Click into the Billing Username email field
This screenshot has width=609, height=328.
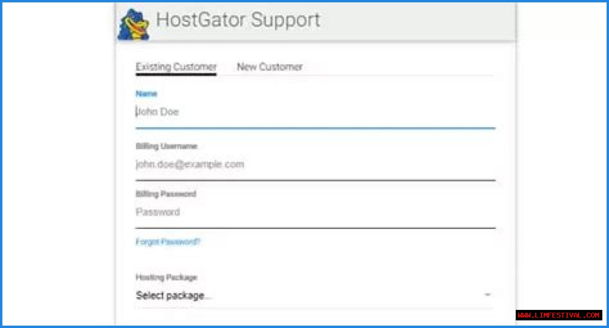(x=314, y=165)
